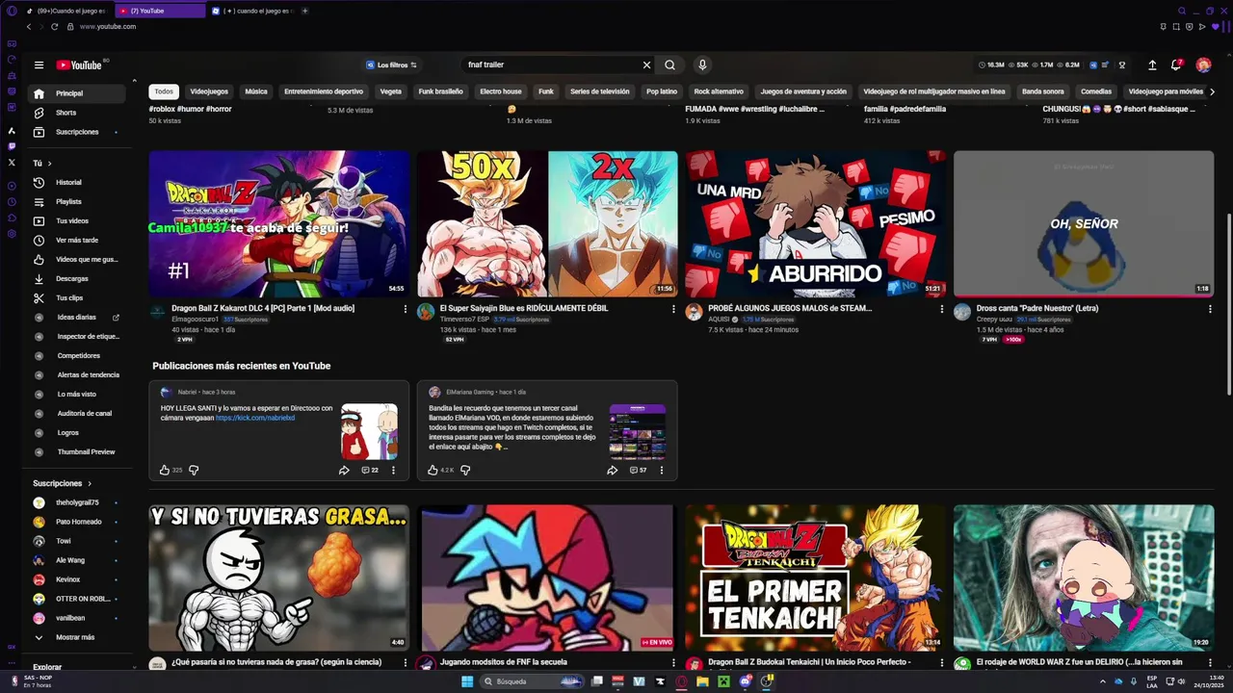Open 'Ver más tarde' in sidebar
Image resolution: width=1233 pixels, height=693 pixels.
(77, 240)
